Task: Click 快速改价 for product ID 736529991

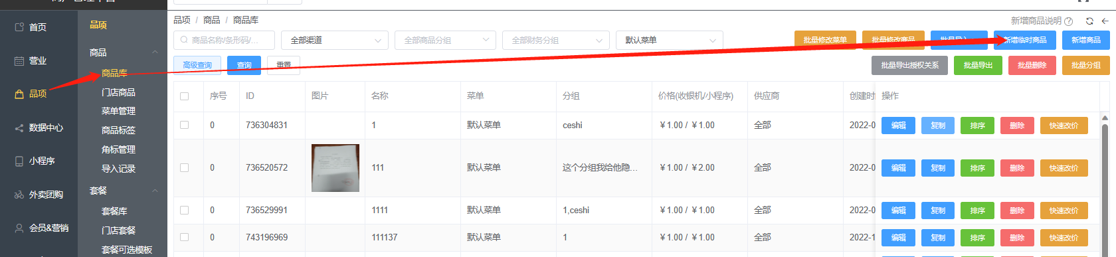Action: 1064,211
